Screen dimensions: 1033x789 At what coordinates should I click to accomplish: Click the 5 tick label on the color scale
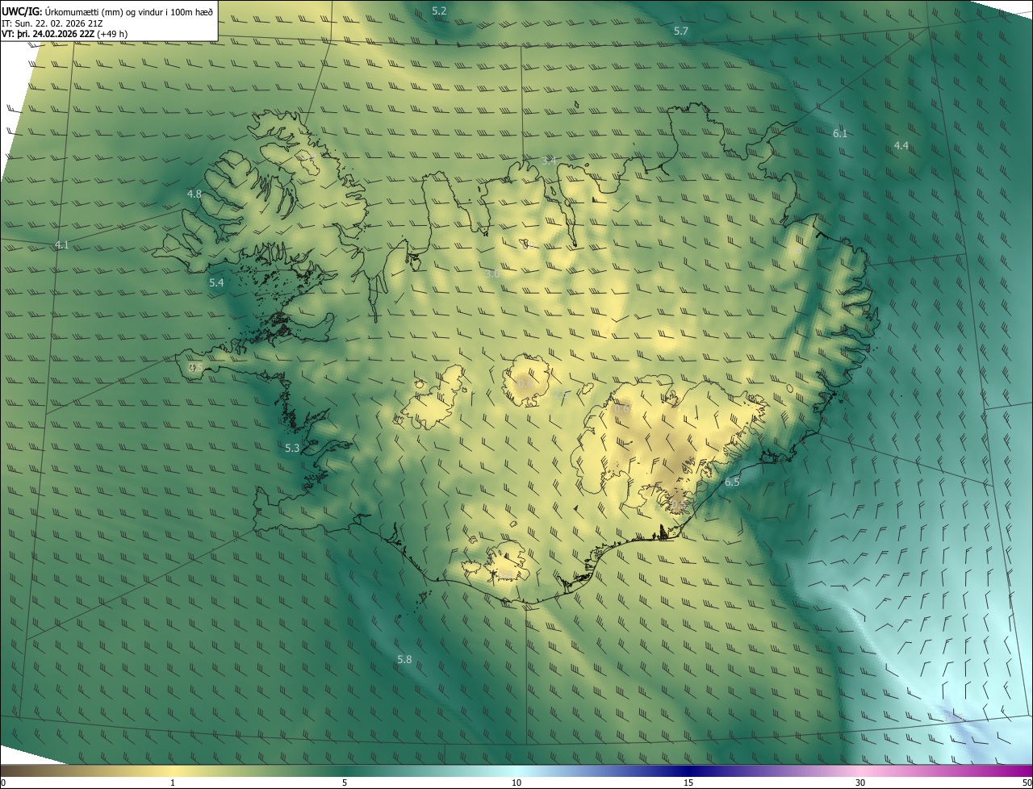(345, 783)
